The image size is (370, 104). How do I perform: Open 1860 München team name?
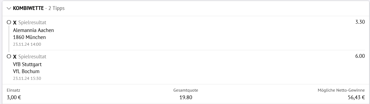tap(29, 37)
